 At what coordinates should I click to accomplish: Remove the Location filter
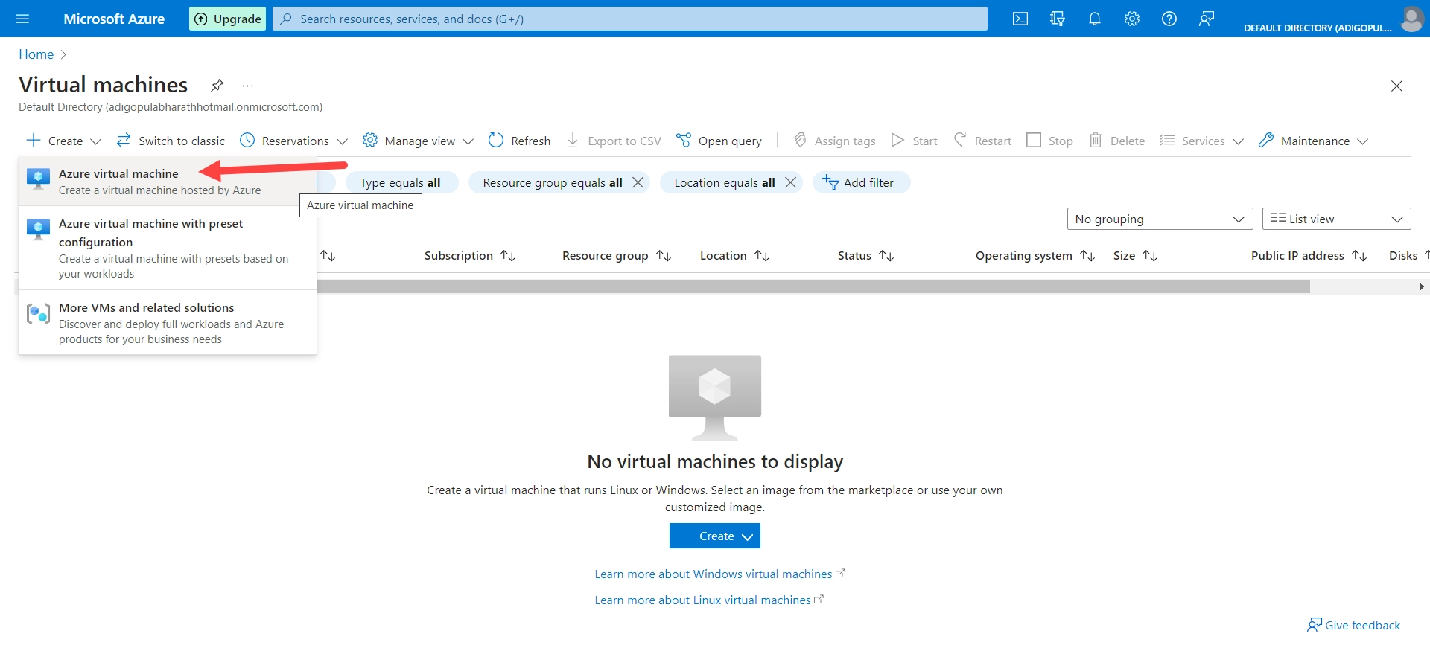click(791, 182)
